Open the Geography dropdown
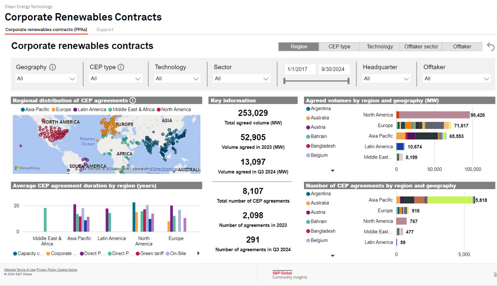 click(46, 79)
